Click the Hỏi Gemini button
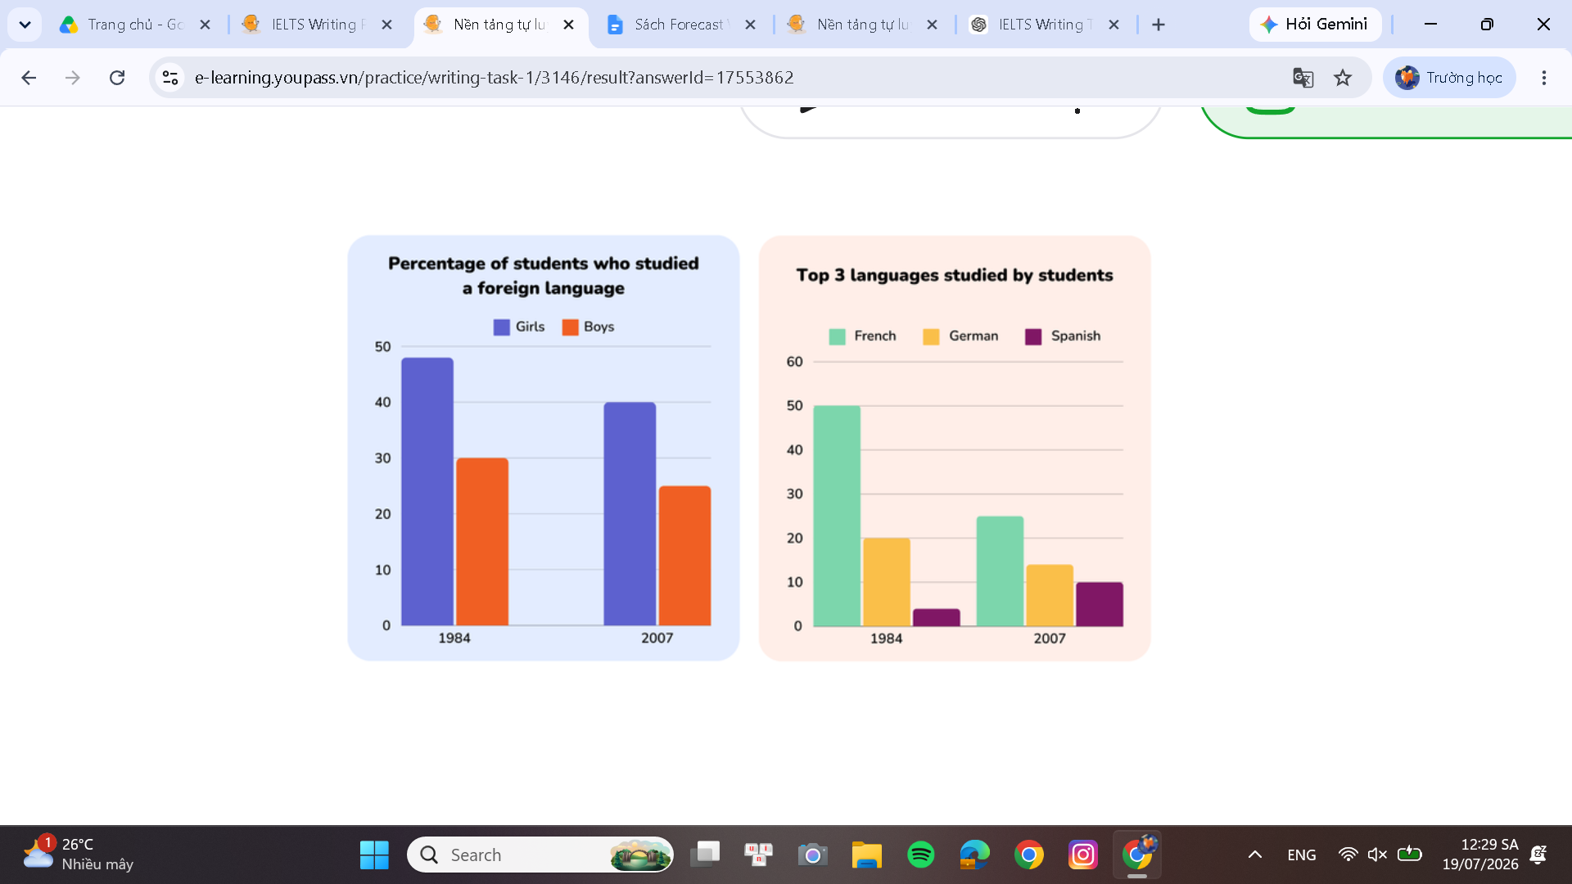The height and width of the screenshot is (884, 1572). click(x=1315, y=25)
